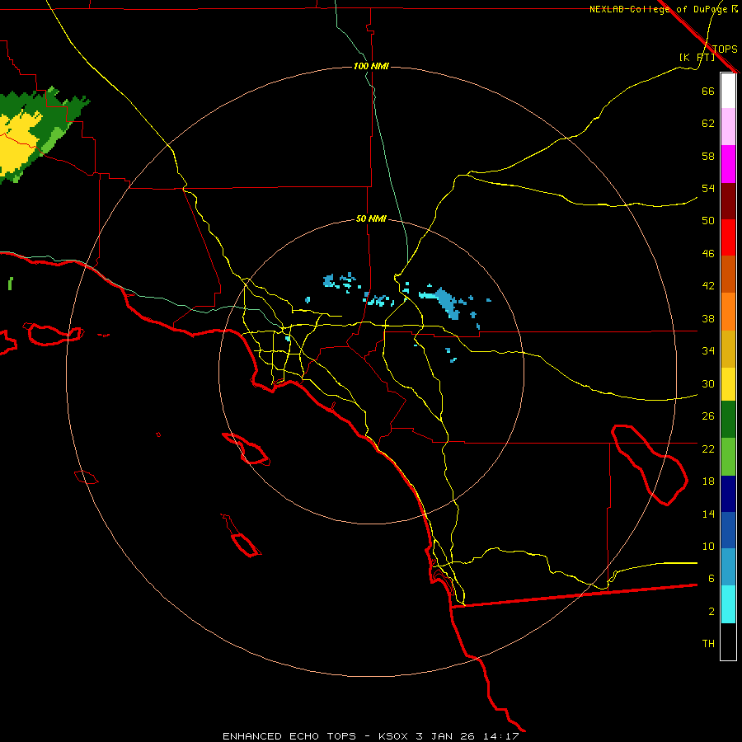Click the cyan legend swatch near 2
Viewport: 742px width, 742px height.
(x=728, y=604)
